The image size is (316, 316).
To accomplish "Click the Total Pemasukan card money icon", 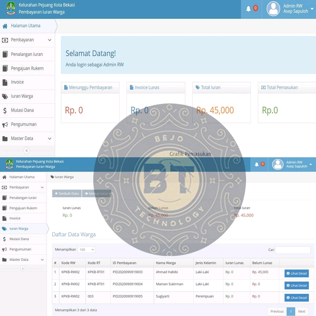I will pyautogui.click(x=263, y=87).
